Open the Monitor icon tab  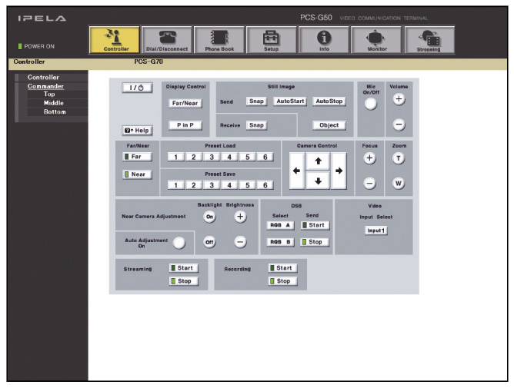coord(376,41)
